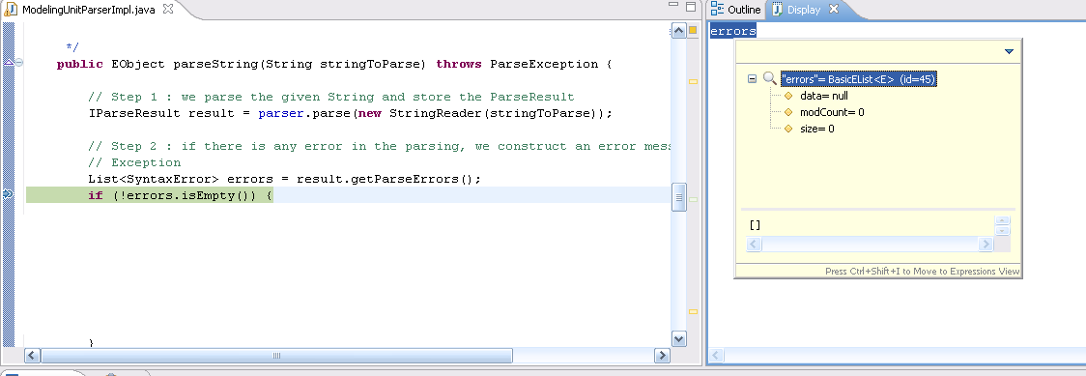Click the detail pane scroll down arrow
This screenshot has height=376, width=1086.
tap(1002, 231)
